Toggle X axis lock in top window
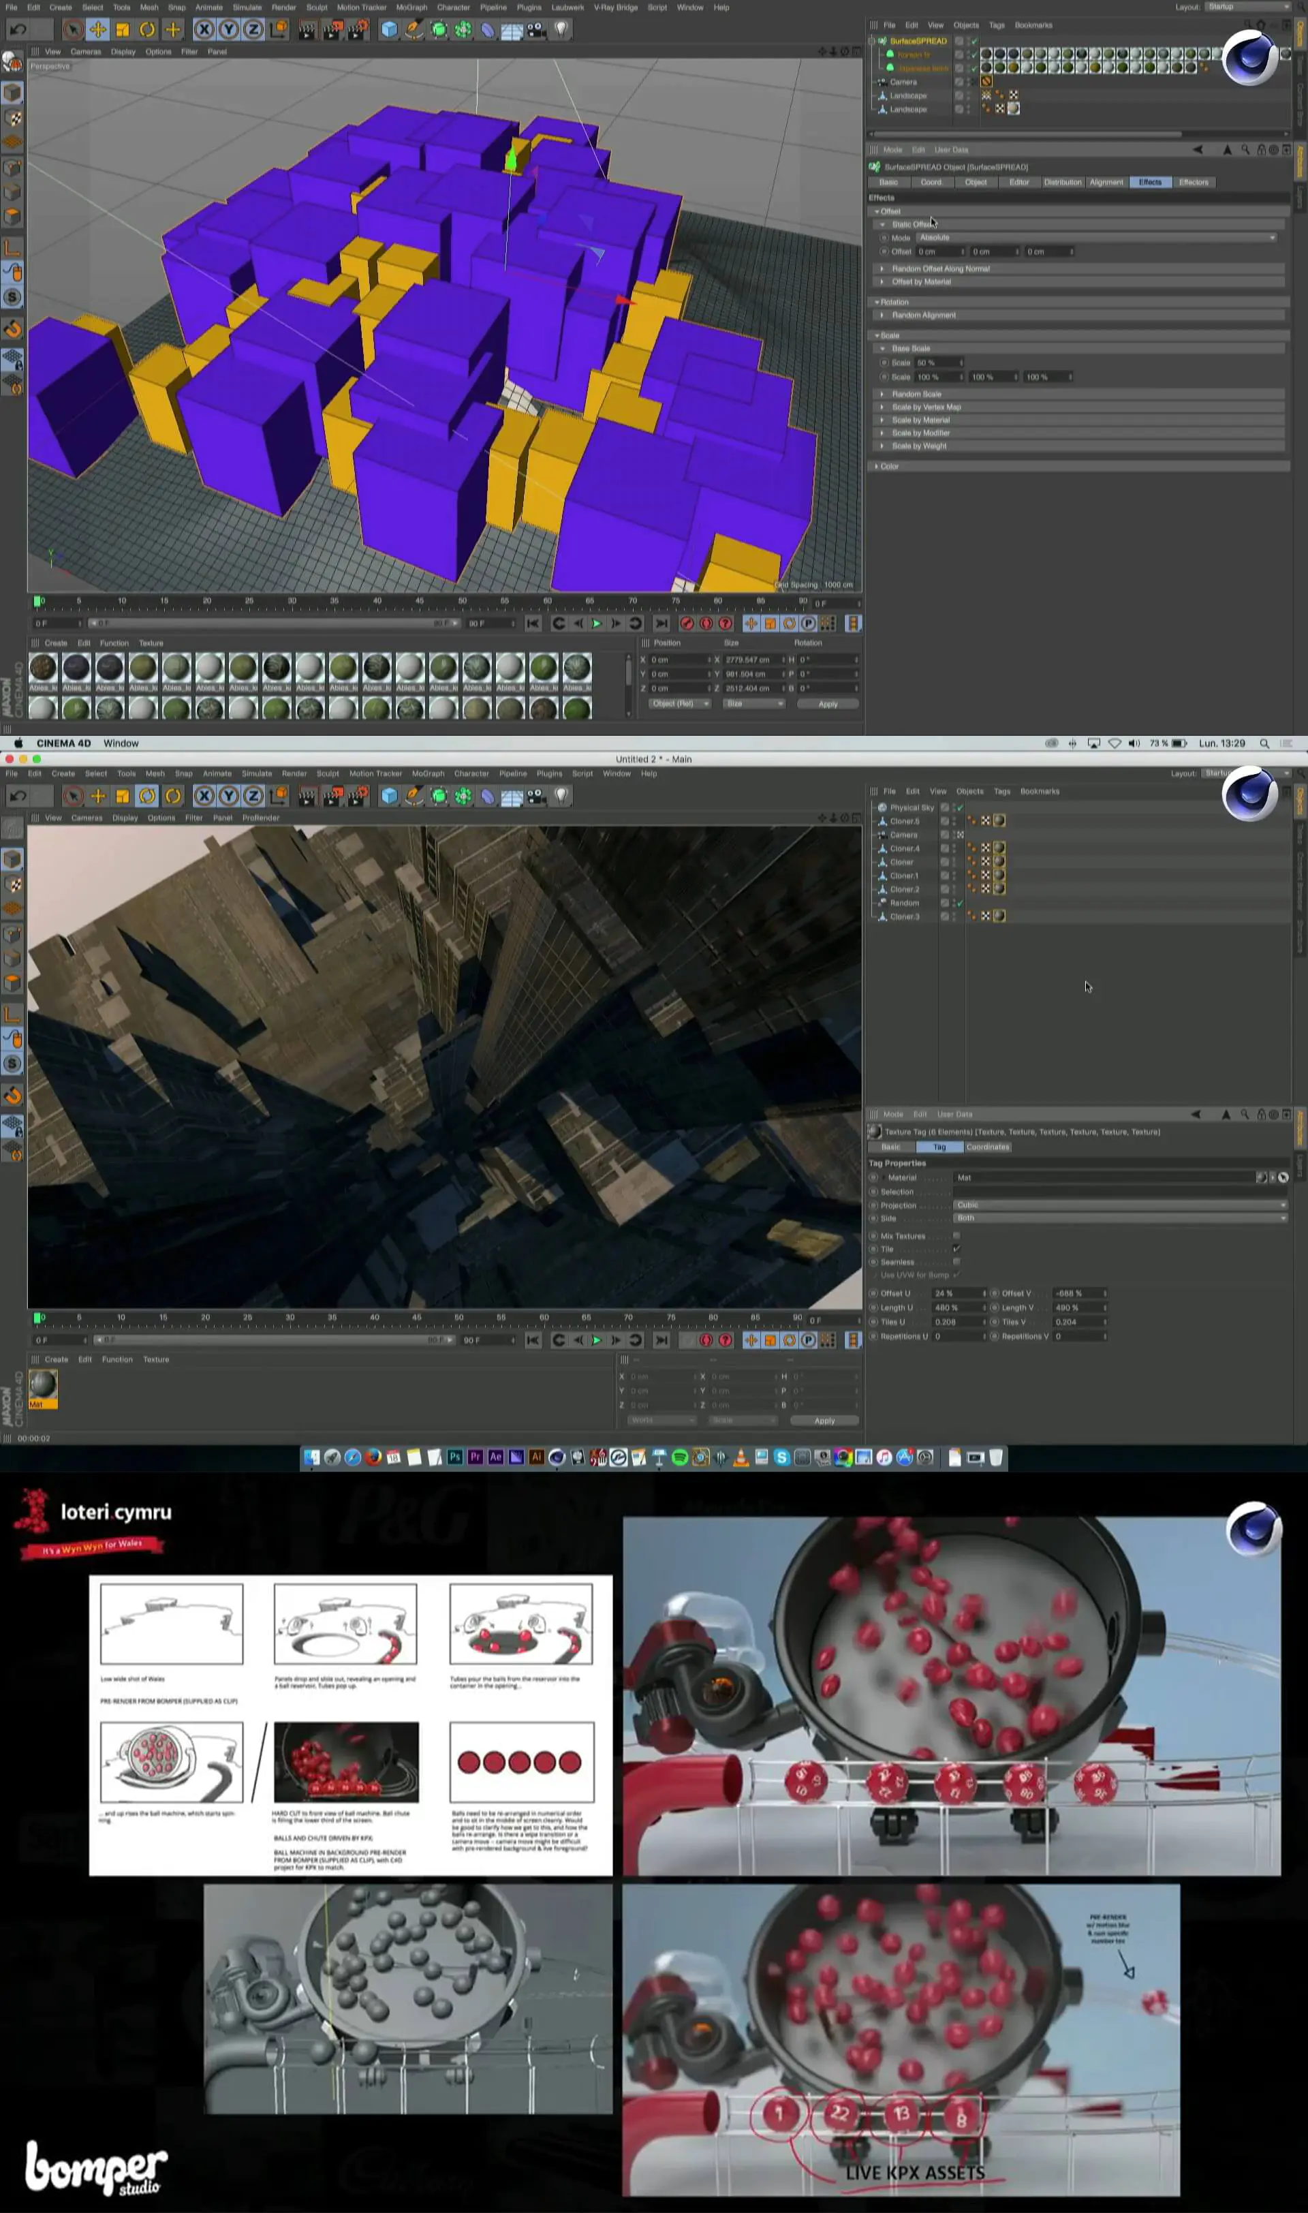1308x2213 pixels. click(204, 30)
